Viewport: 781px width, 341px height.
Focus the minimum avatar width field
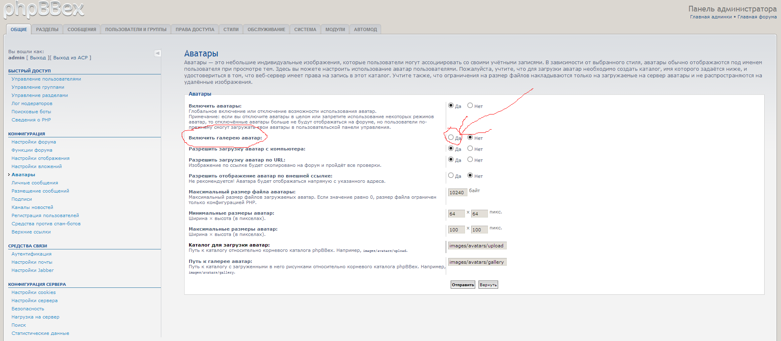[x=456, y=214]
